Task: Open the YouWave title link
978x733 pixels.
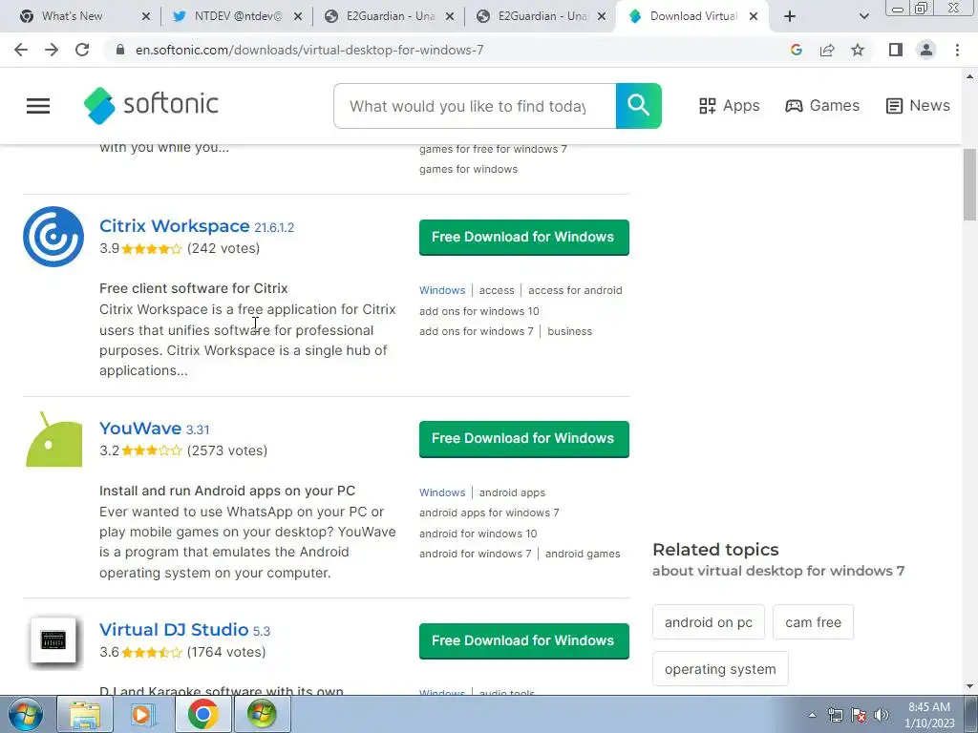Action: click(x=140, y=429)
